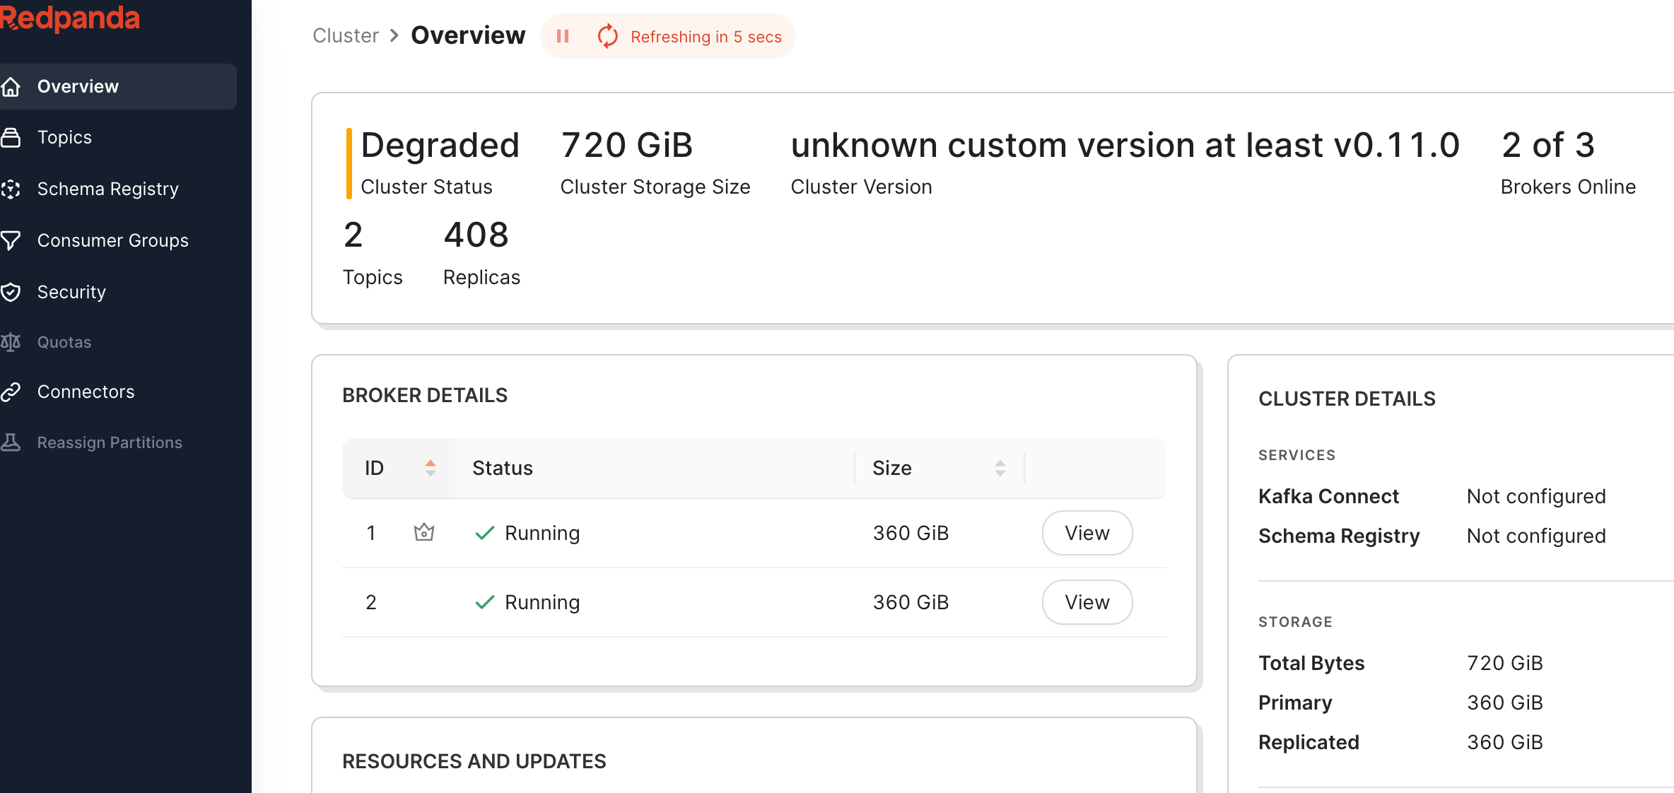The width and height of the screenshot is (1674, 793).
Task: Expand the Status column header
Action: [502, 467]
